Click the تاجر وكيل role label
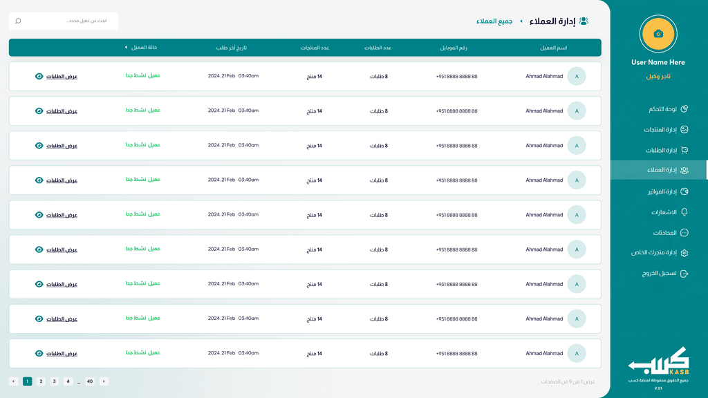The image size is (708, 398). pyautogui.click(x=658, y=76)
